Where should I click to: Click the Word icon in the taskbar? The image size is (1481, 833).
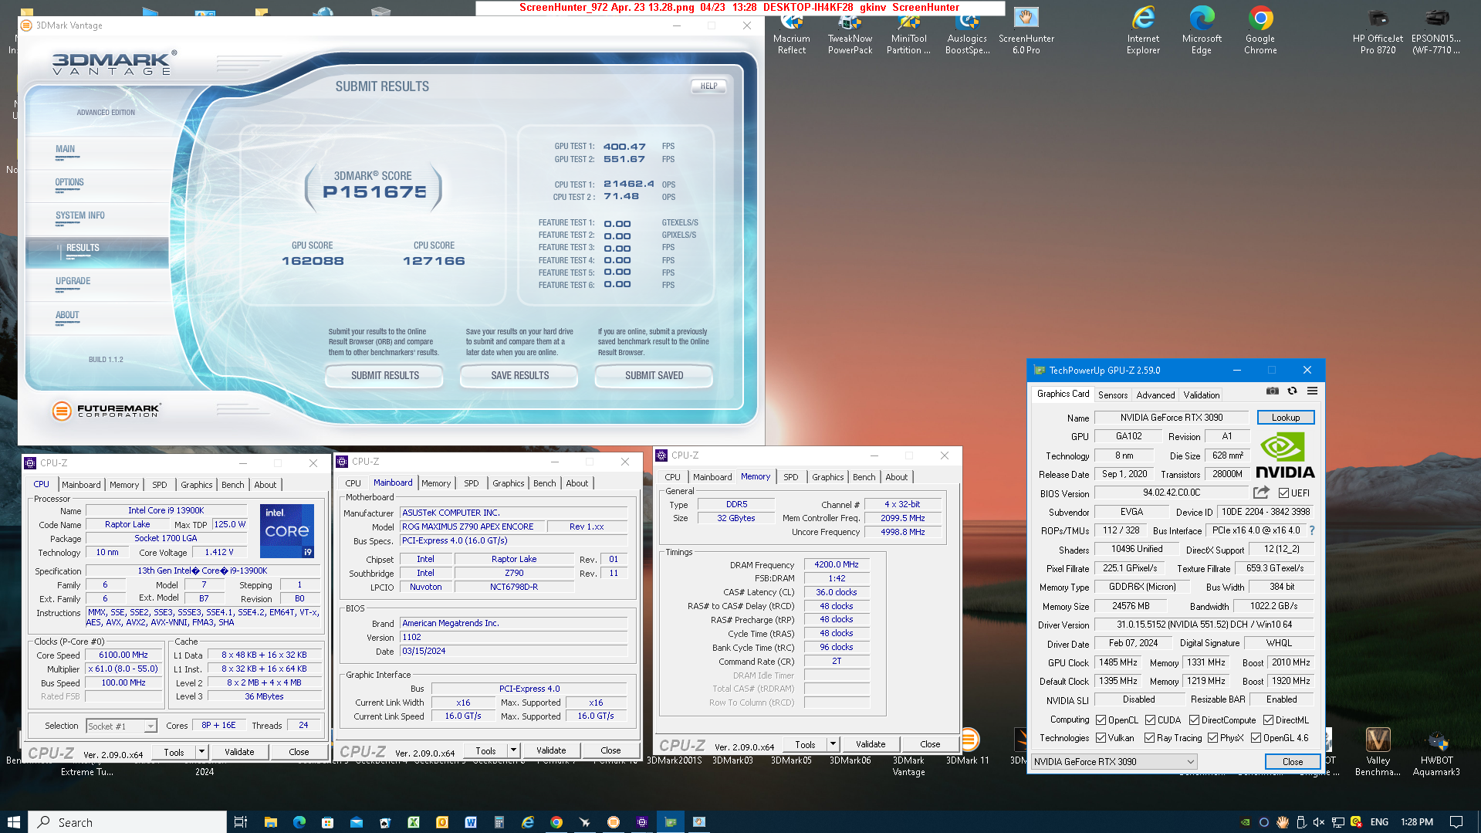pyautogui.click(x=471, y=822)
